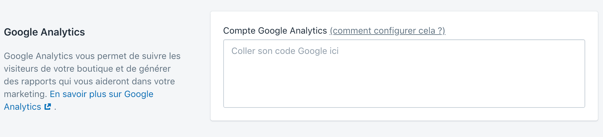The image size is (603, 137).
Task: Click the word 'cela' in the underlined link
Action: pos(427,31)
